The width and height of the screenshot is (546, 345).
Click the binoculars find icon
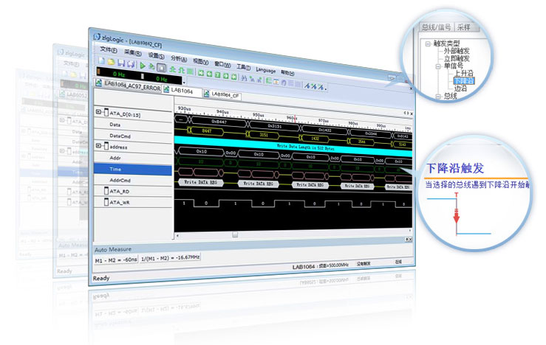pyautogui.click(x=244, y=78)
